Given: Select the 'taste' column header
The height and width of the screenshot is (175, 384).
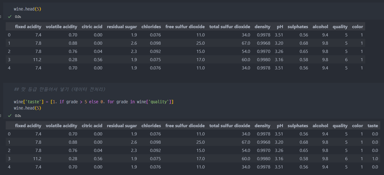Looking at the screenshot, I should pos(373,126).
